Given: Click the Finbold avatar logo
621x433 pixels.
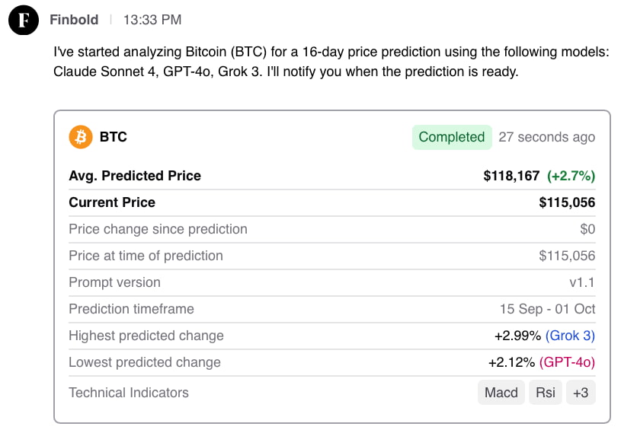Looking at the screenshot, I should click(24, 20).
